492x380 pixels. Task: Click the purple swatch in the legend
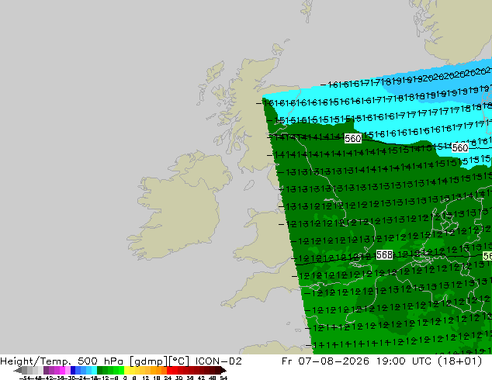point(46,370)
